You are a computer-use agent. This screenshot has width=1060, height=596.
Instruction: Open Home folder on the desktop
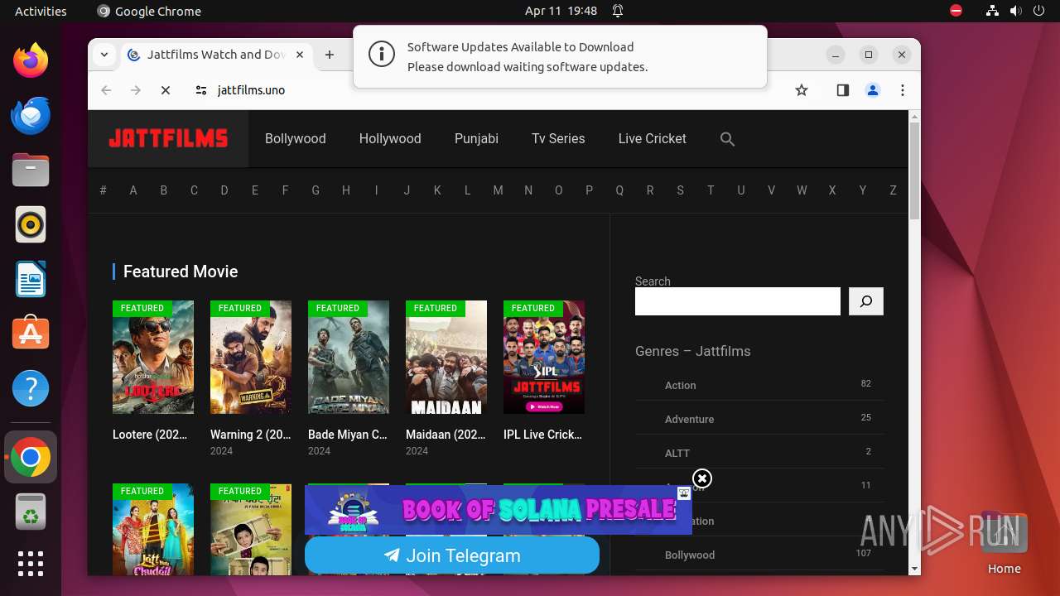click(1004, 542)
